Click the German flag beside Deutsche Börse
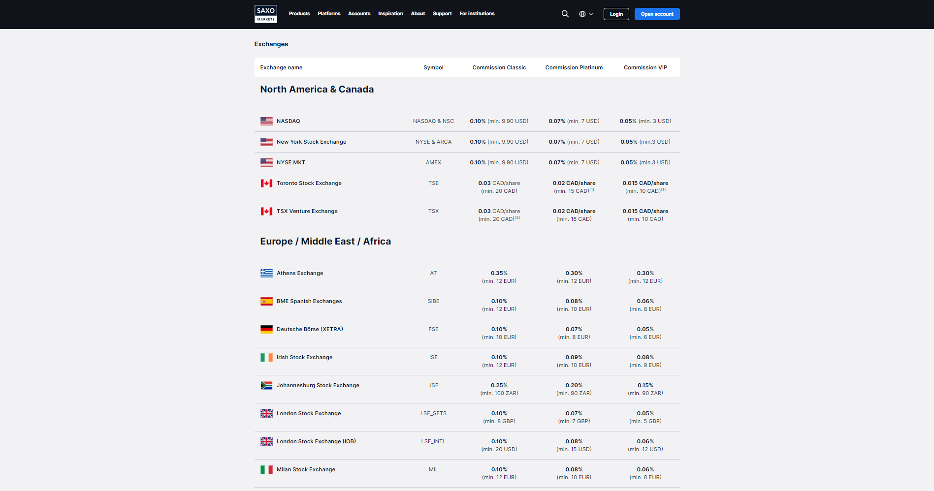 266,329
